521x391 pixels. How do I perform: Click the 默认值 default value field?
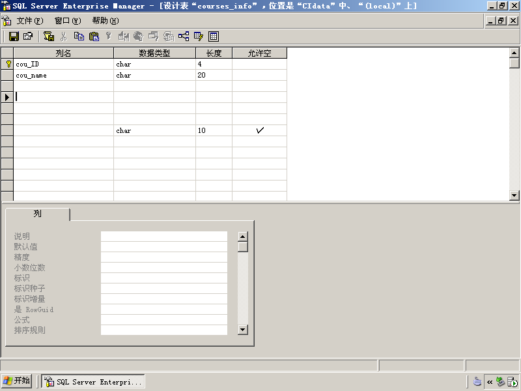pos(164,247)
